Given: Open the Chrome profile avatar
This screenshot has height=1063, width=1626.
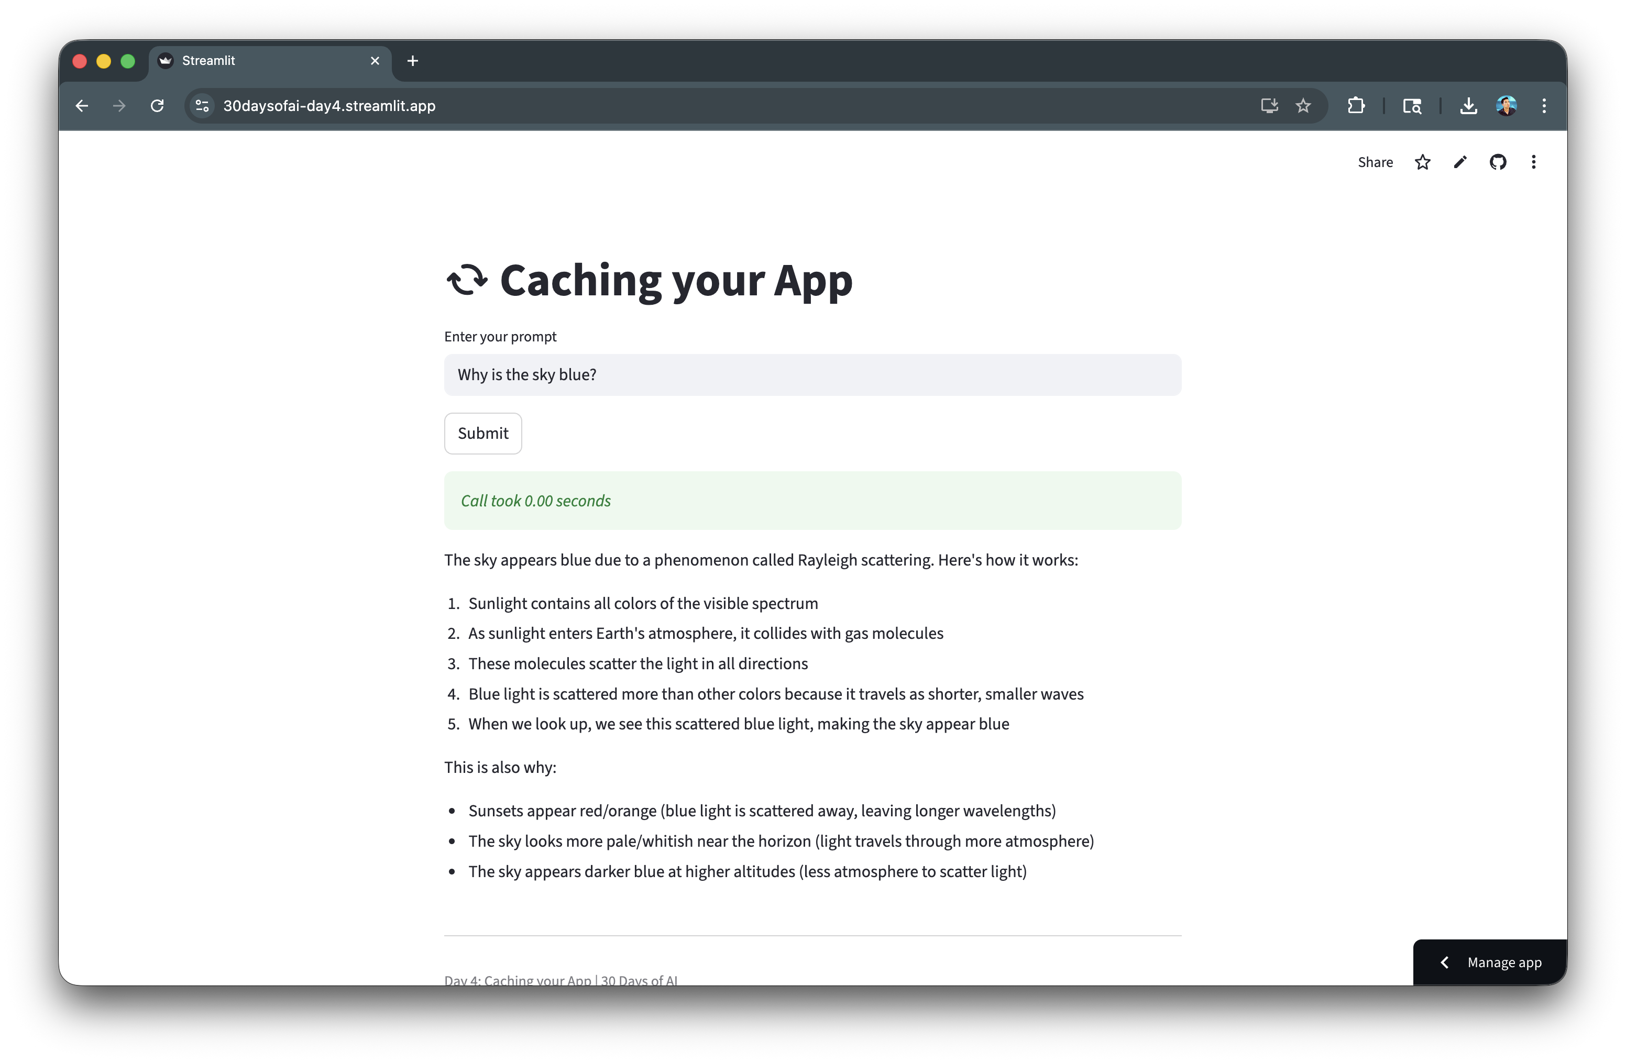Looking at the screenshot, I should click(x=1507, y=106).
